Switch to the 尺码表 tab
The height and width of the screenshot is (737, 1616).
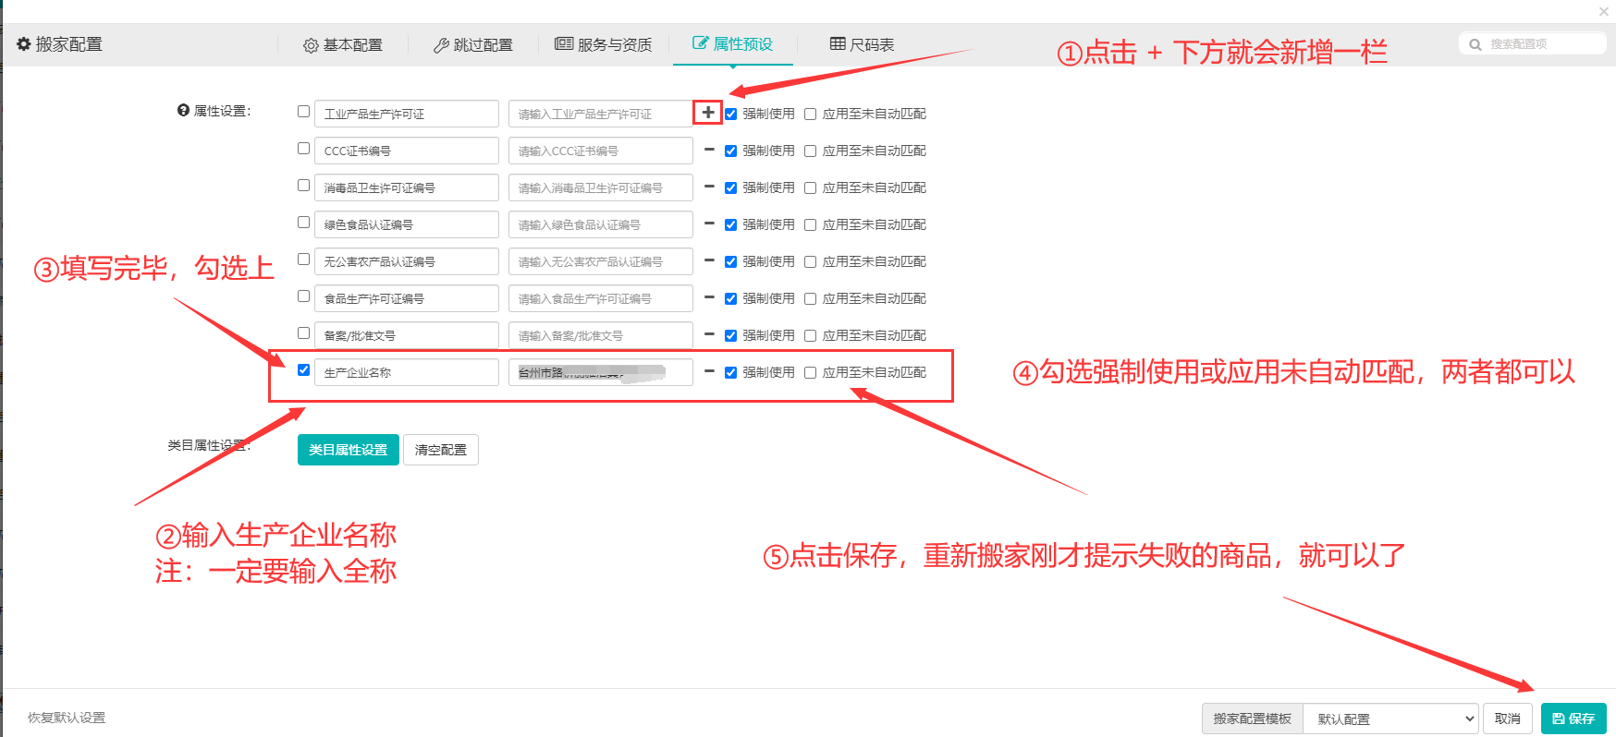(x=862, y=44)
